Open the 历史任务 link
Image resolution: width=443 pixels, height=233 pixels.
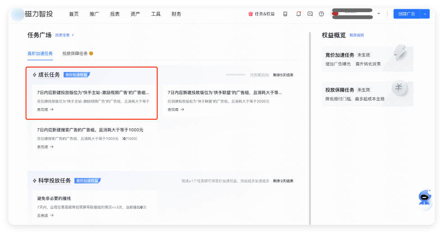tap(65, 35)
